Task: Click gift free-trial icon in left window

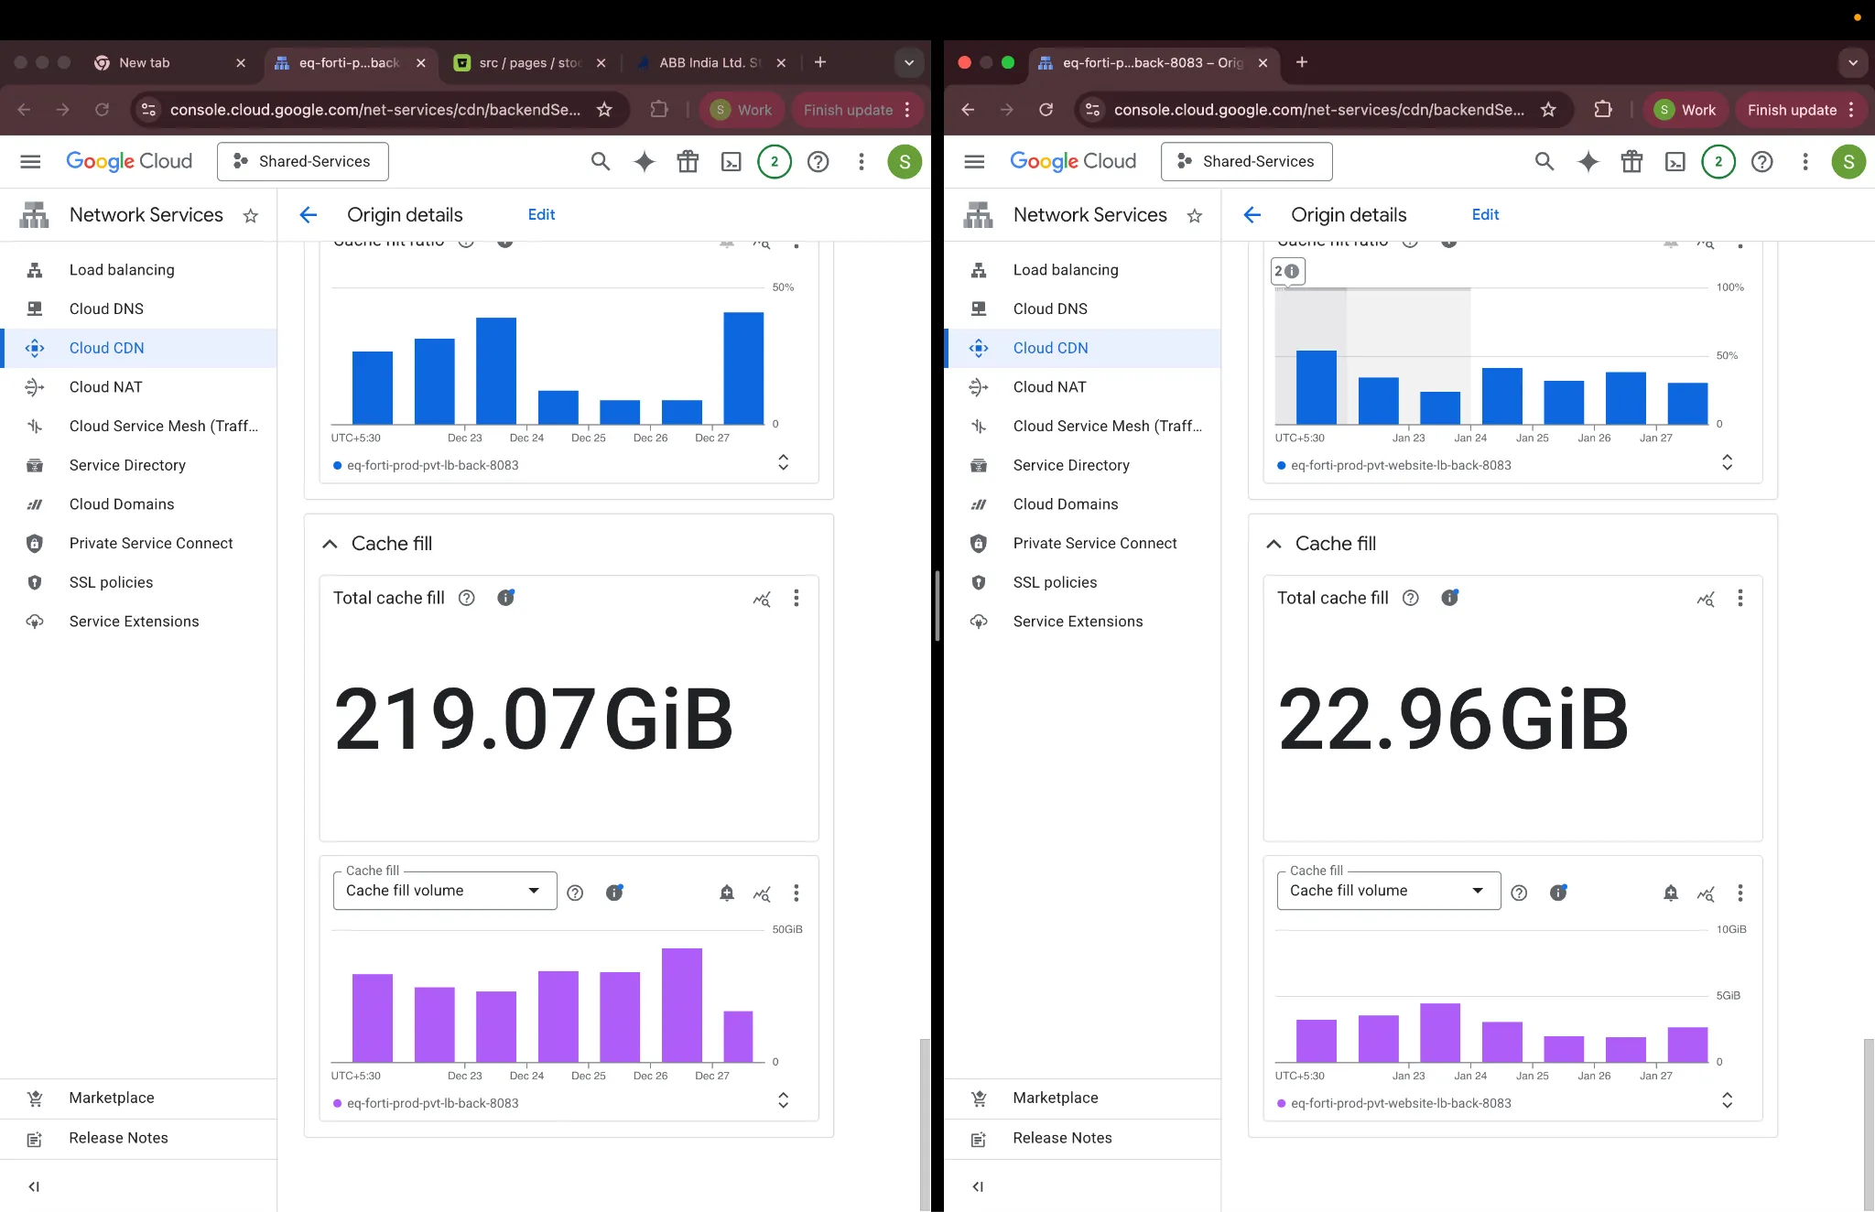Action: 688,161
